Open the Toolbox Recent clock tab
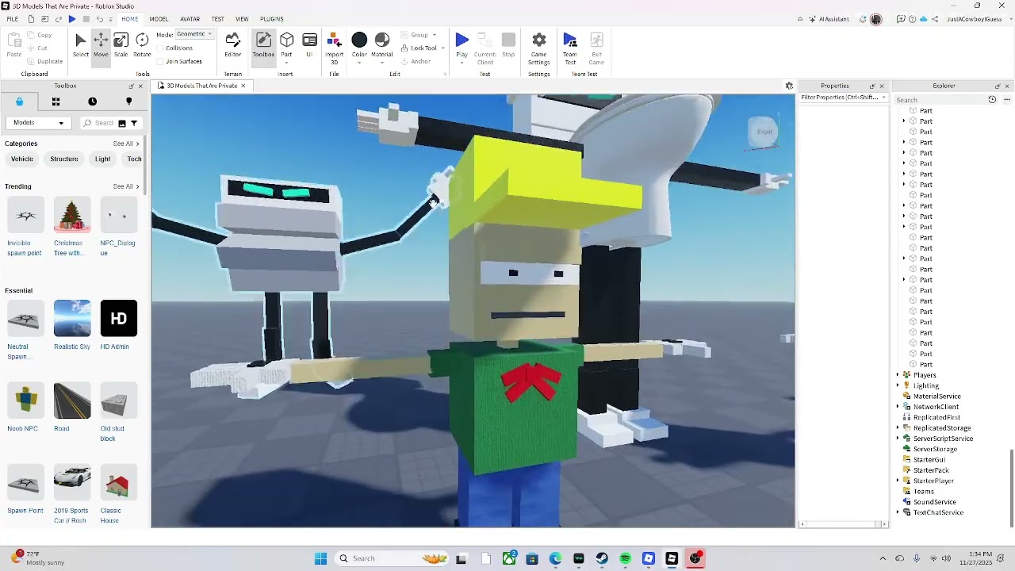Viewport: 1015px width, 571px height. 92,102
